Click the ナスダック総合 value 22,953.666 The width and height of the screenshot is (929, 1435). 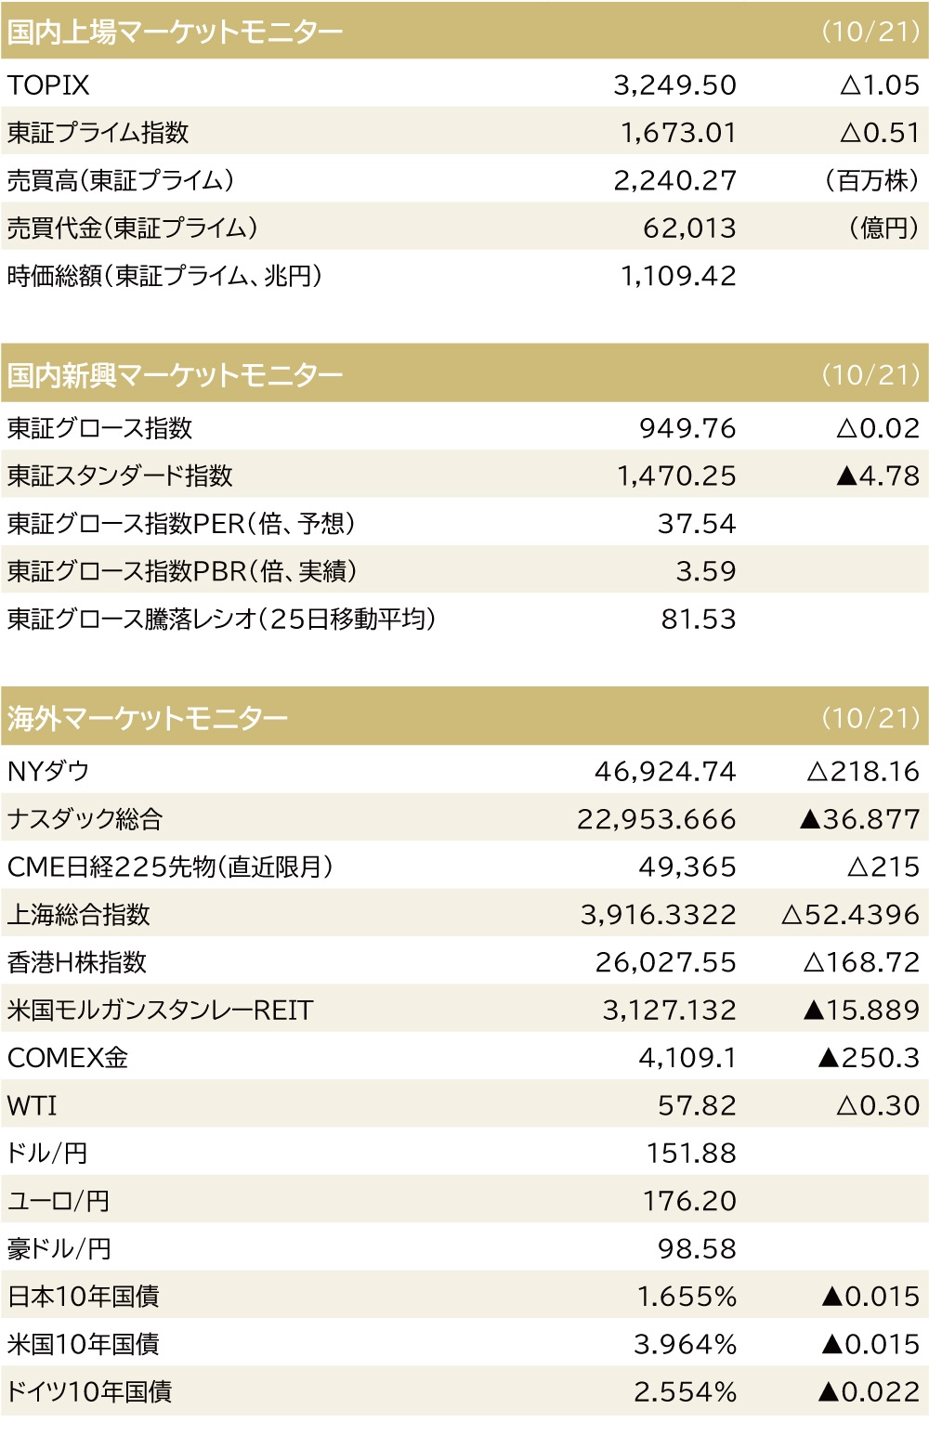(x=657, y=819)
